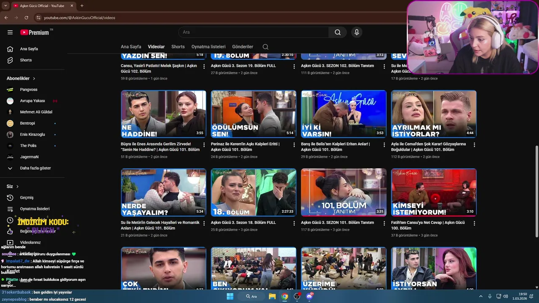Click the YouTube search input field
This screenshot has width=539, height=303.
(x=253, y=32)
